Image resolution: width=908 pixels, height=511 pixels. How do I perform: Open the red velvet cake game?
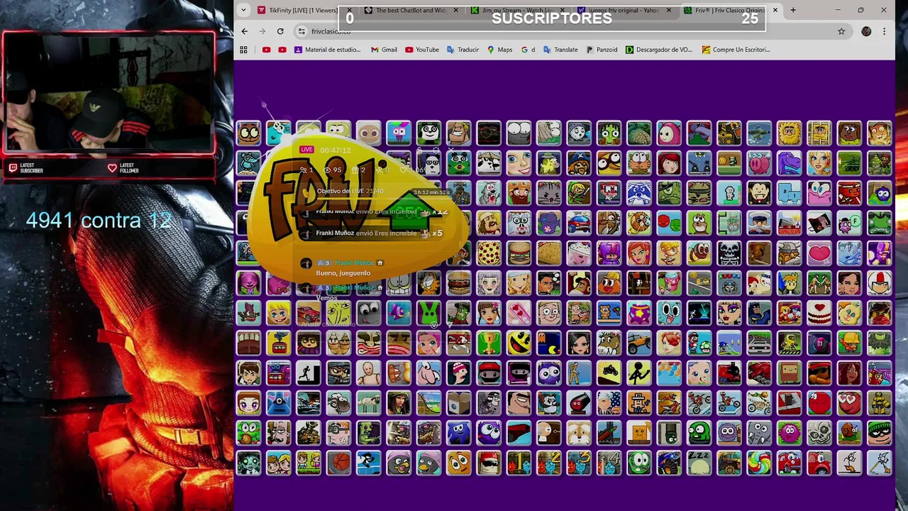click(819, 312)
